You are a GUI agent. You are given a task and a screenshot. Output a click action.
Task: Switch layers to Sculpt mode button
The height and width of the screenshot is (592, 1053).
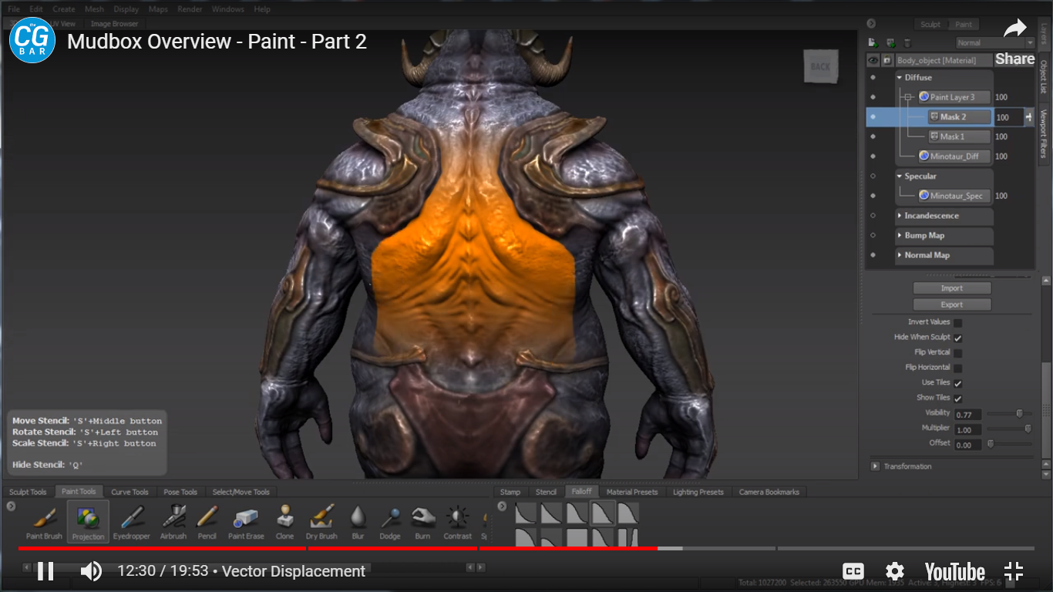pos(930,24)
